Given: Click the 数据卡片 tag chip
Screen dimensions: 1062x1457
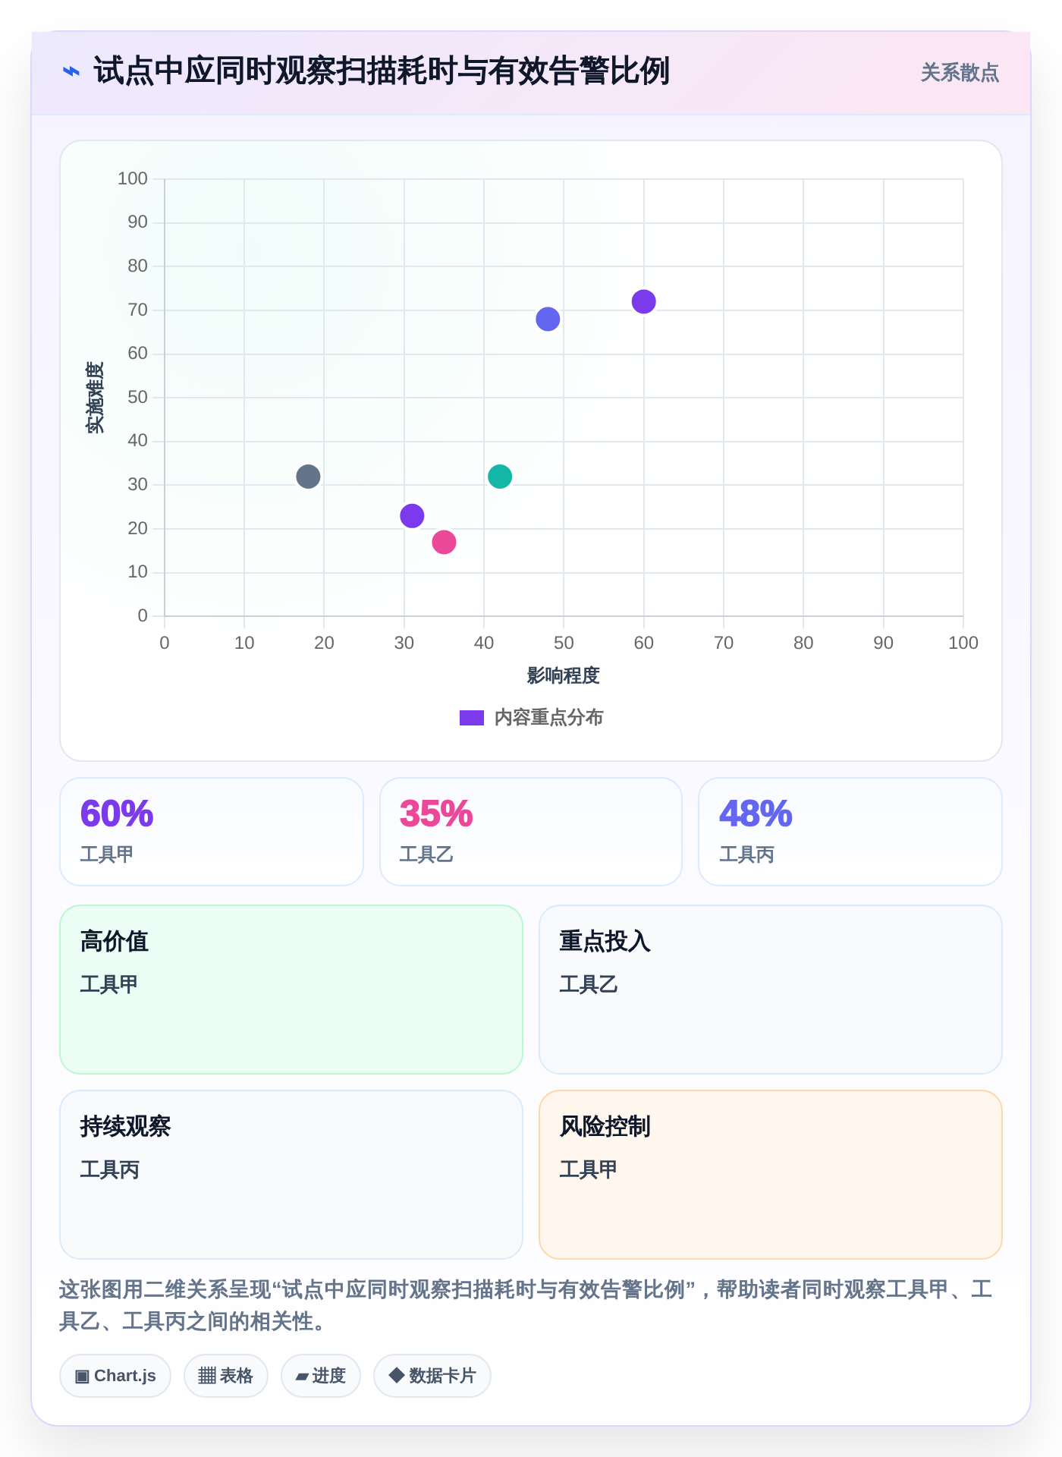Looking at the screenshot, I should click(x=432, y=1376).
